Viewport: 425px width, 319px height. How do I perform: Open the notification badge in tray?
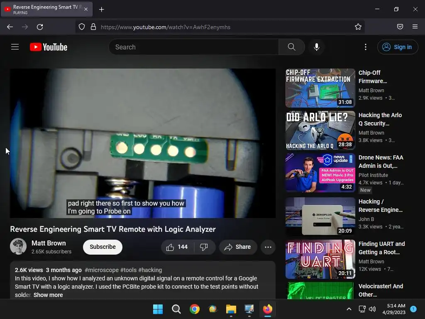[x=413, y=309]
